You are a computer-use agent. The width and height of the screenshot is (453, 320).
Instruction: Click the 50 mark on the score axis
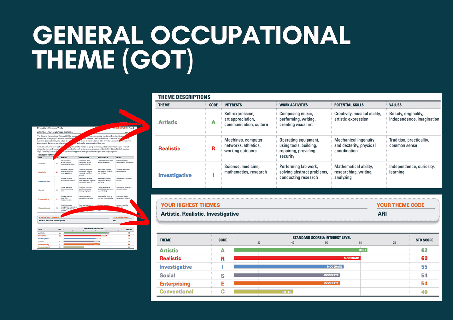pos(327,243)
